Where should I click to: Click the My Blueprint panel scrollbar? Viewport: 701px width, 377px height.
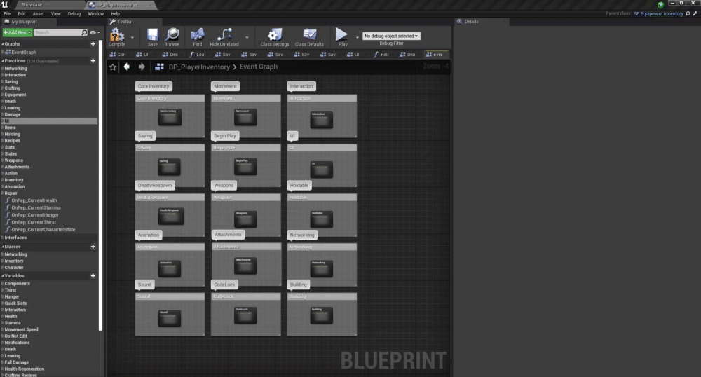tap(100, 186)
